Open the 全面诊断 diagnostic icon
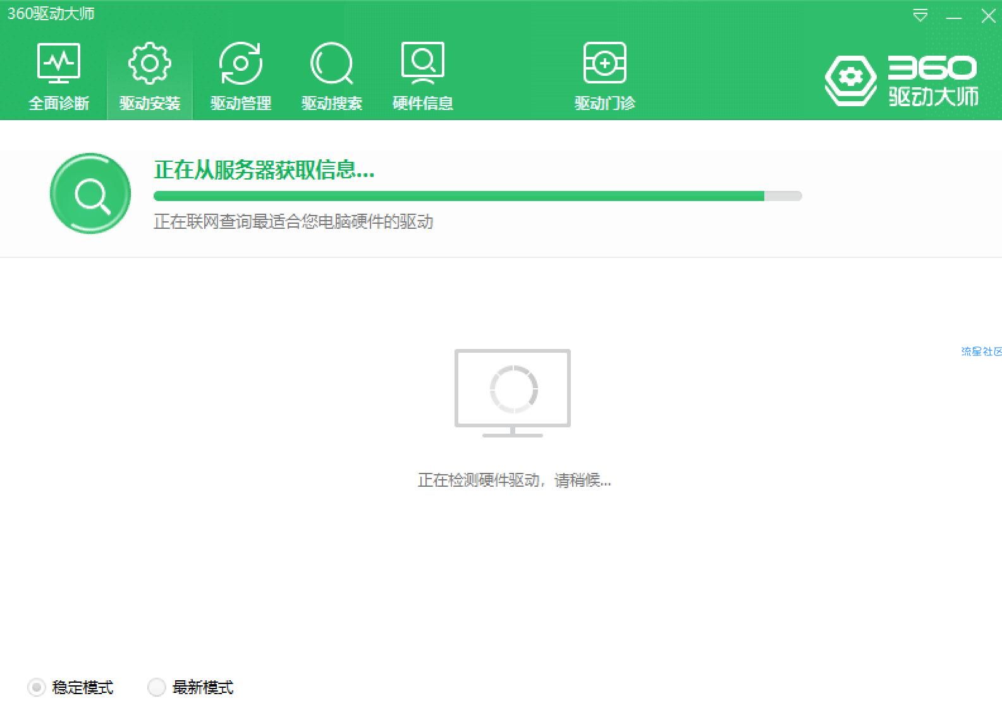 pos(59,64)
